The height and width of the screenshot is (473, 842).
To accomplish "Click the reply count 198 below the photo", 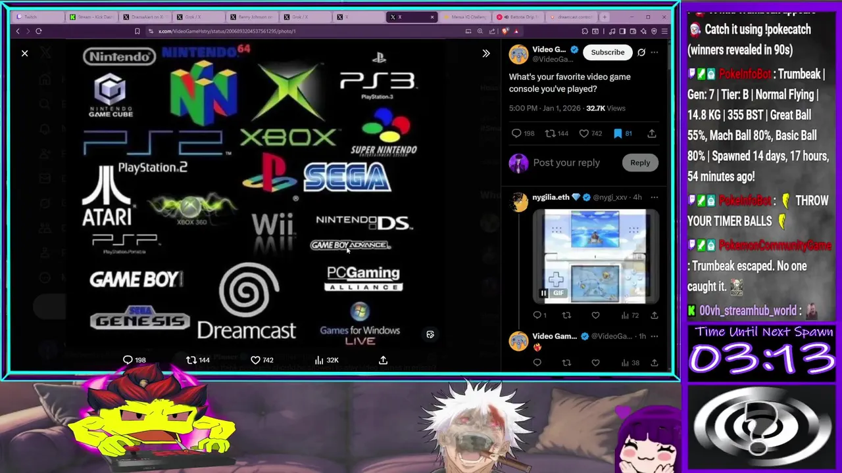I will coord(134,360).
